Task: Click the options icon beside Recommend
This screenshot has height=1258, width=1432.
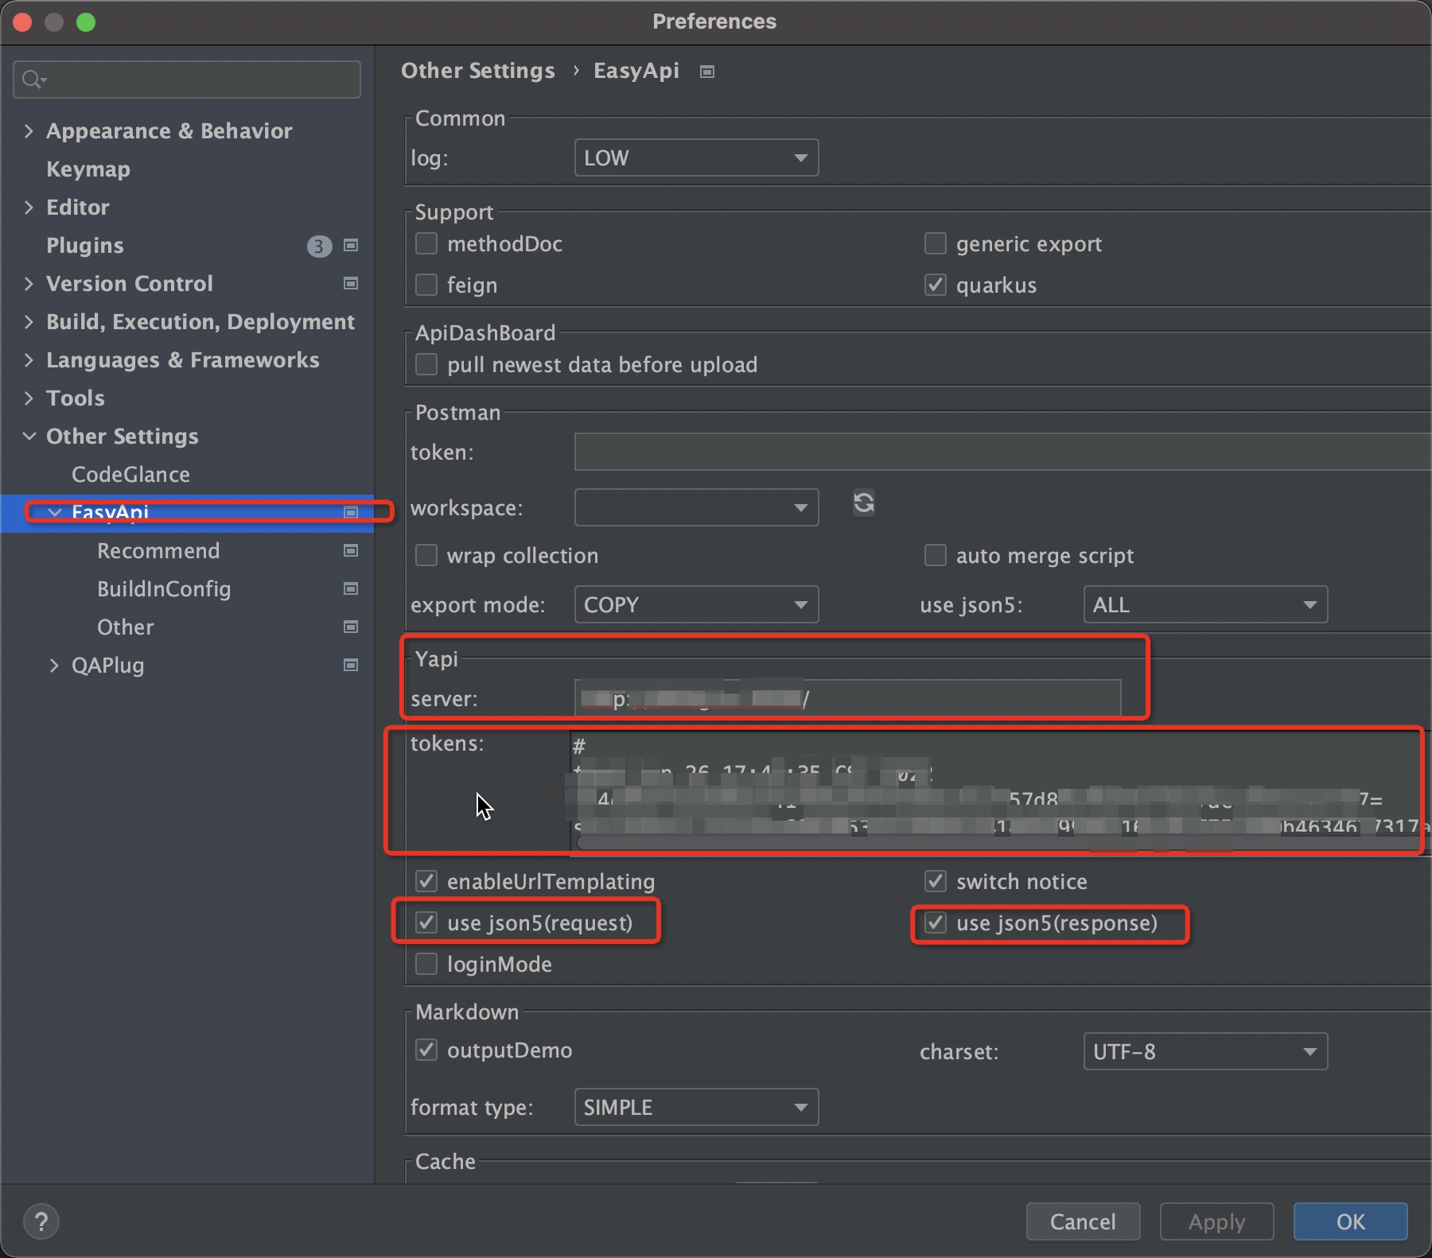Action: click(350, 550)
